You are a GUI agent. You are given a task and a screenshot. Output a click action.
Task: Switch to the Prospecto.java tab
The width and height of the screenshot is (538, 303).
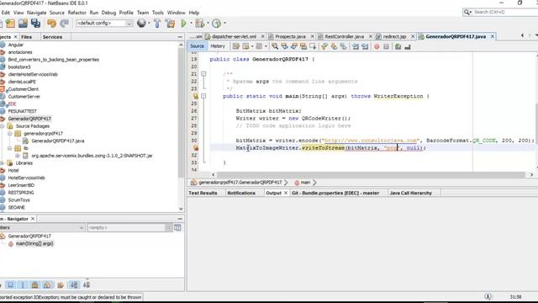click(290, 36)
